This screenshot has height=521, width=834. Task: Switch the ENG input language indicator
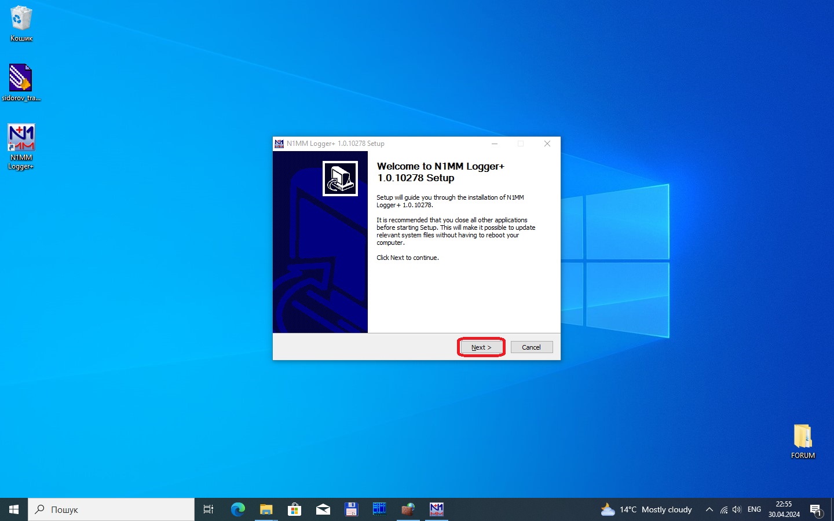[x=754, y=509]
